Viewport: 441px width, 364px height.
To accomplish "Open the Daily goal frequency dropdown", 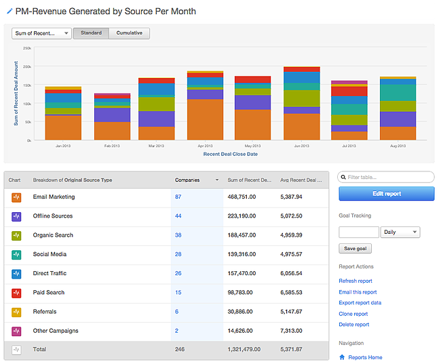I will (400, 232).
